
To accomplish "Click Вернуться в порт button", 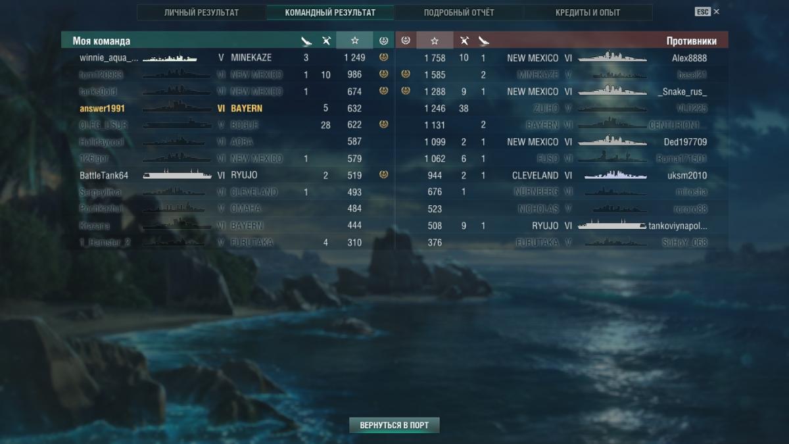I will [394, 425].
